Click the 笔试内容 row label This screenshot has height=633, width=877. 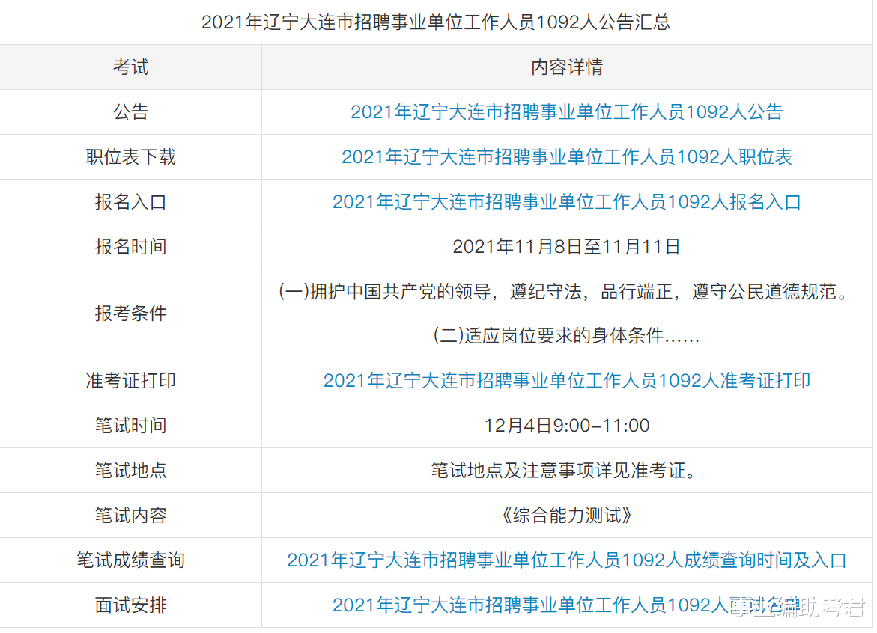coord(131,515)
